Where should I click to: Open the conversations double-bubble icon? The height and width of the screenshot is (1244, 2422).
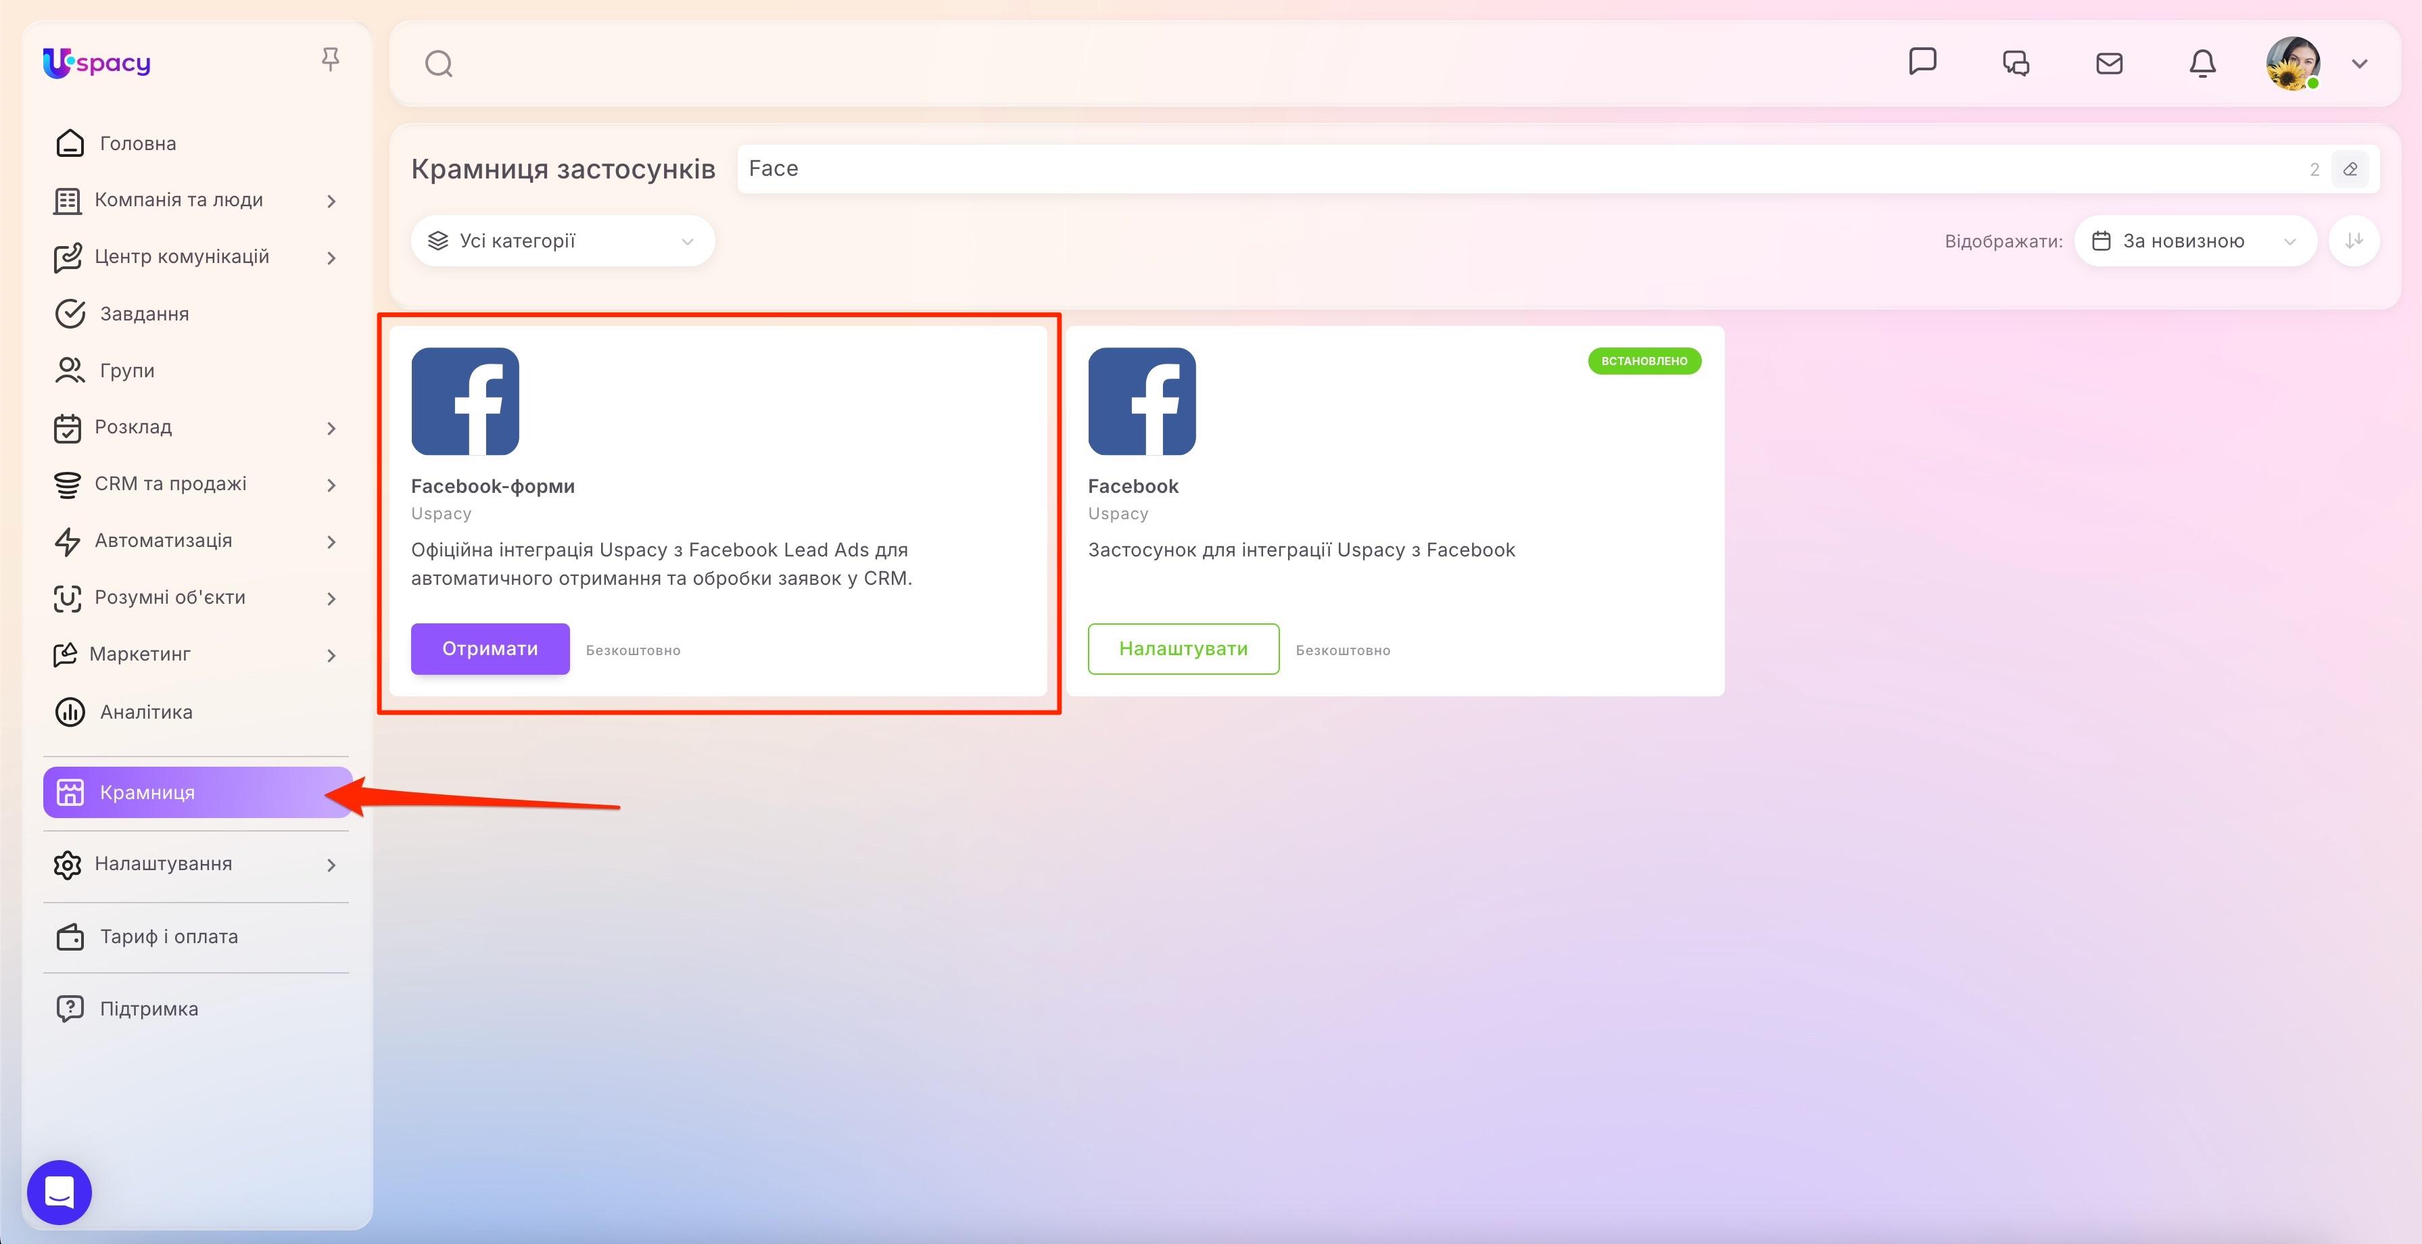[x=2016, y=63]
